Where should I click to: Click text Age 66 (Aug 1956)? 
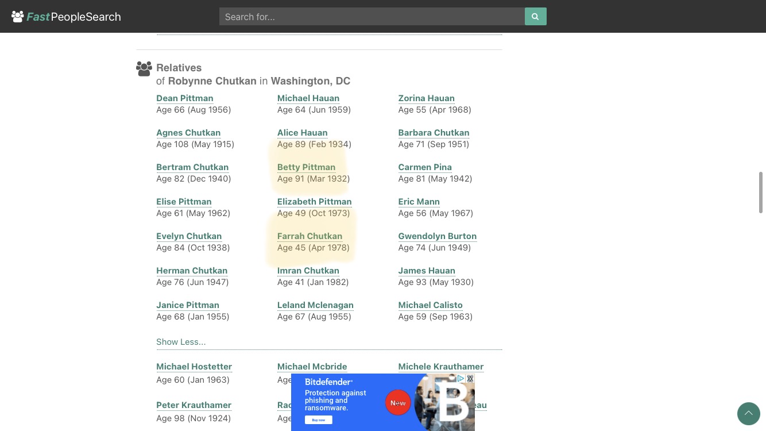[x=194, y=110]
